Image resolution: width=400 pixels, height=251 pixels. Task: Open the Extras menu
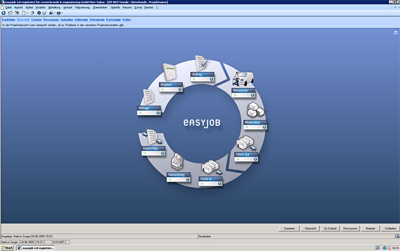(138, 7)
